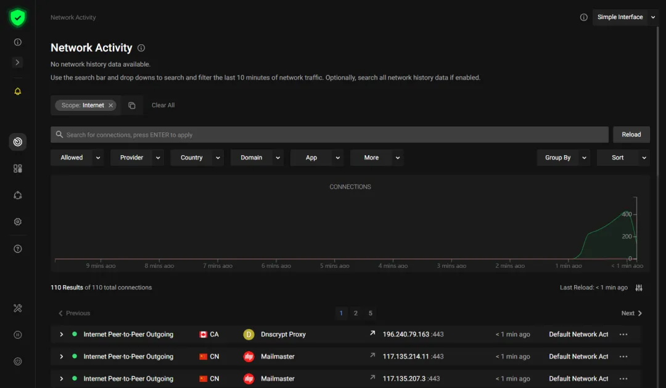Open the Country filter dropdown
The width and height of the screenshot is (666, 388).
(x=197, y=158)
